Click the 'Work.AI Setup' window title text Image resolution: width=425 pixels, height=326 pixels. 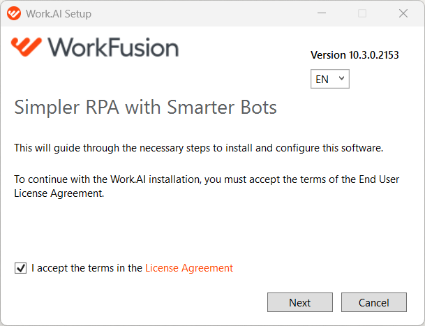point(59,13)
